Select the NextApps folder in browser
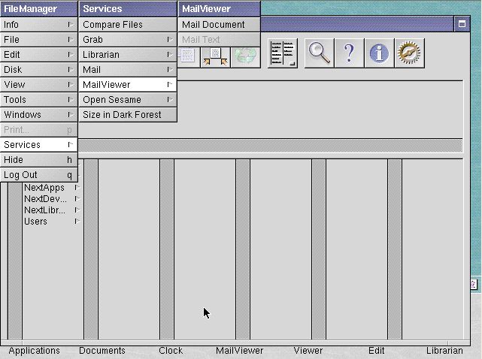This screenshot has width=482, height=359. coord(44,187)
